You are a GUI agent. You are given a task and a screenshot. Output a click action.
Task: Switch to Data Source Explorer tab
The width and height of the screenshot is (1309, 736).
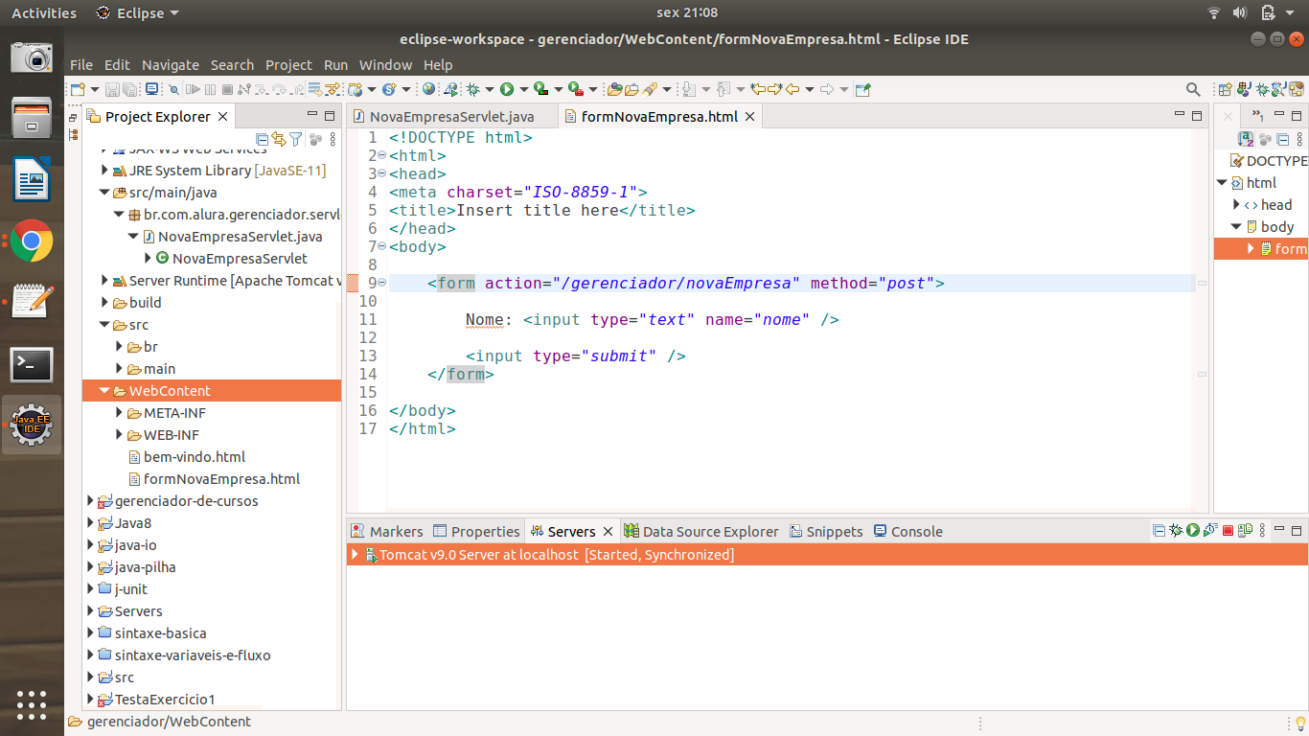click(x=701, y=531)
